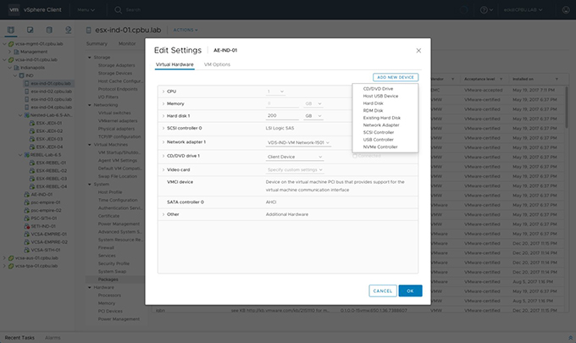This screenshot has height=343, width=576.
Task: Confirm settings with the OK button
Action: (x=410, y=290)
